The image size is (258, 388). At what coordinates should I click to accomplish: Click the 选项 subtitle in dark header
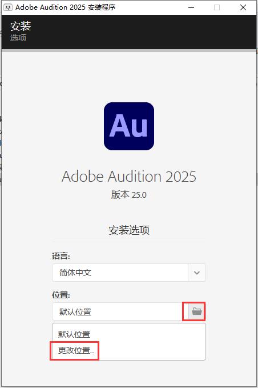[18, 38]
